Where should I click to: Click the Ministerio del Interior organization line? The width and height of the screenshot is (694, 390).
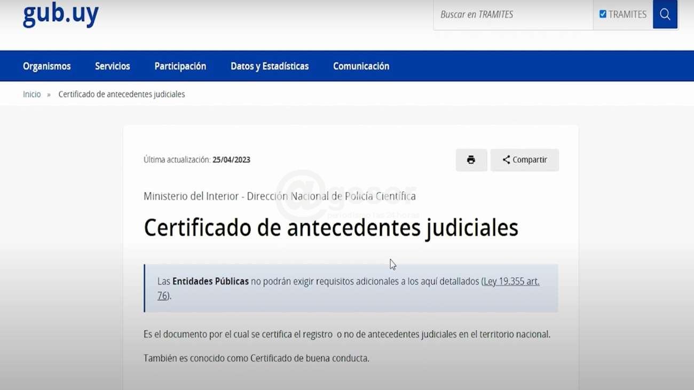[279, 196]
